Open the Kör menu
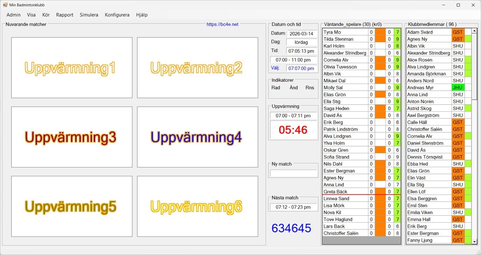This screenshot has width=481, height=255. click(46, 15)
